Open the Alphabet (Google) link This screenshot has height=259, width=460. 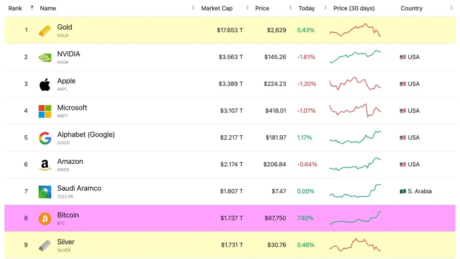pyautogui.click(x=86, y=135)
